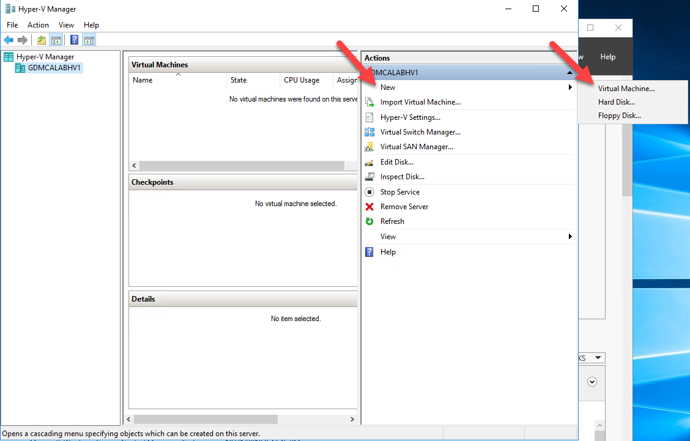
Task: Click the Stop Service icon
Action: coord(369,192)
